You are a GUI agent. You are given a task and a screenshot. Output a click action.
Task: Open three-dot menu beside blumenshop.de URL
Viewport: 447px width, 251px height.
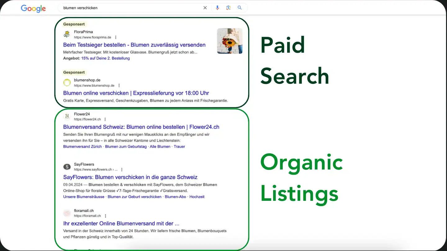[119, 86]
